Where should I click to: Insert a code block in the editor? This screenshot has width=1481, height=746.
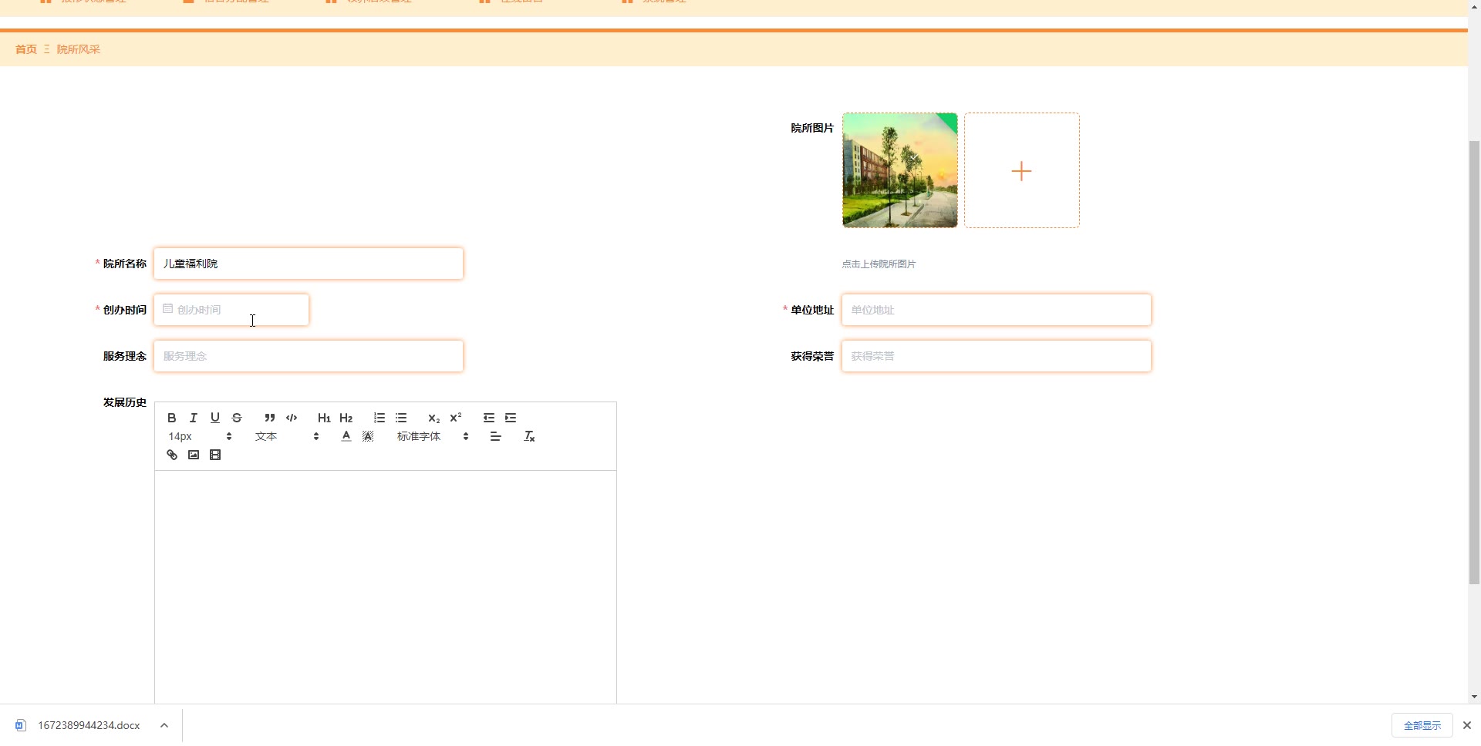tap(292, 418)
